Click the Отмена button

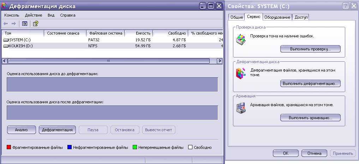pos(314,153)
